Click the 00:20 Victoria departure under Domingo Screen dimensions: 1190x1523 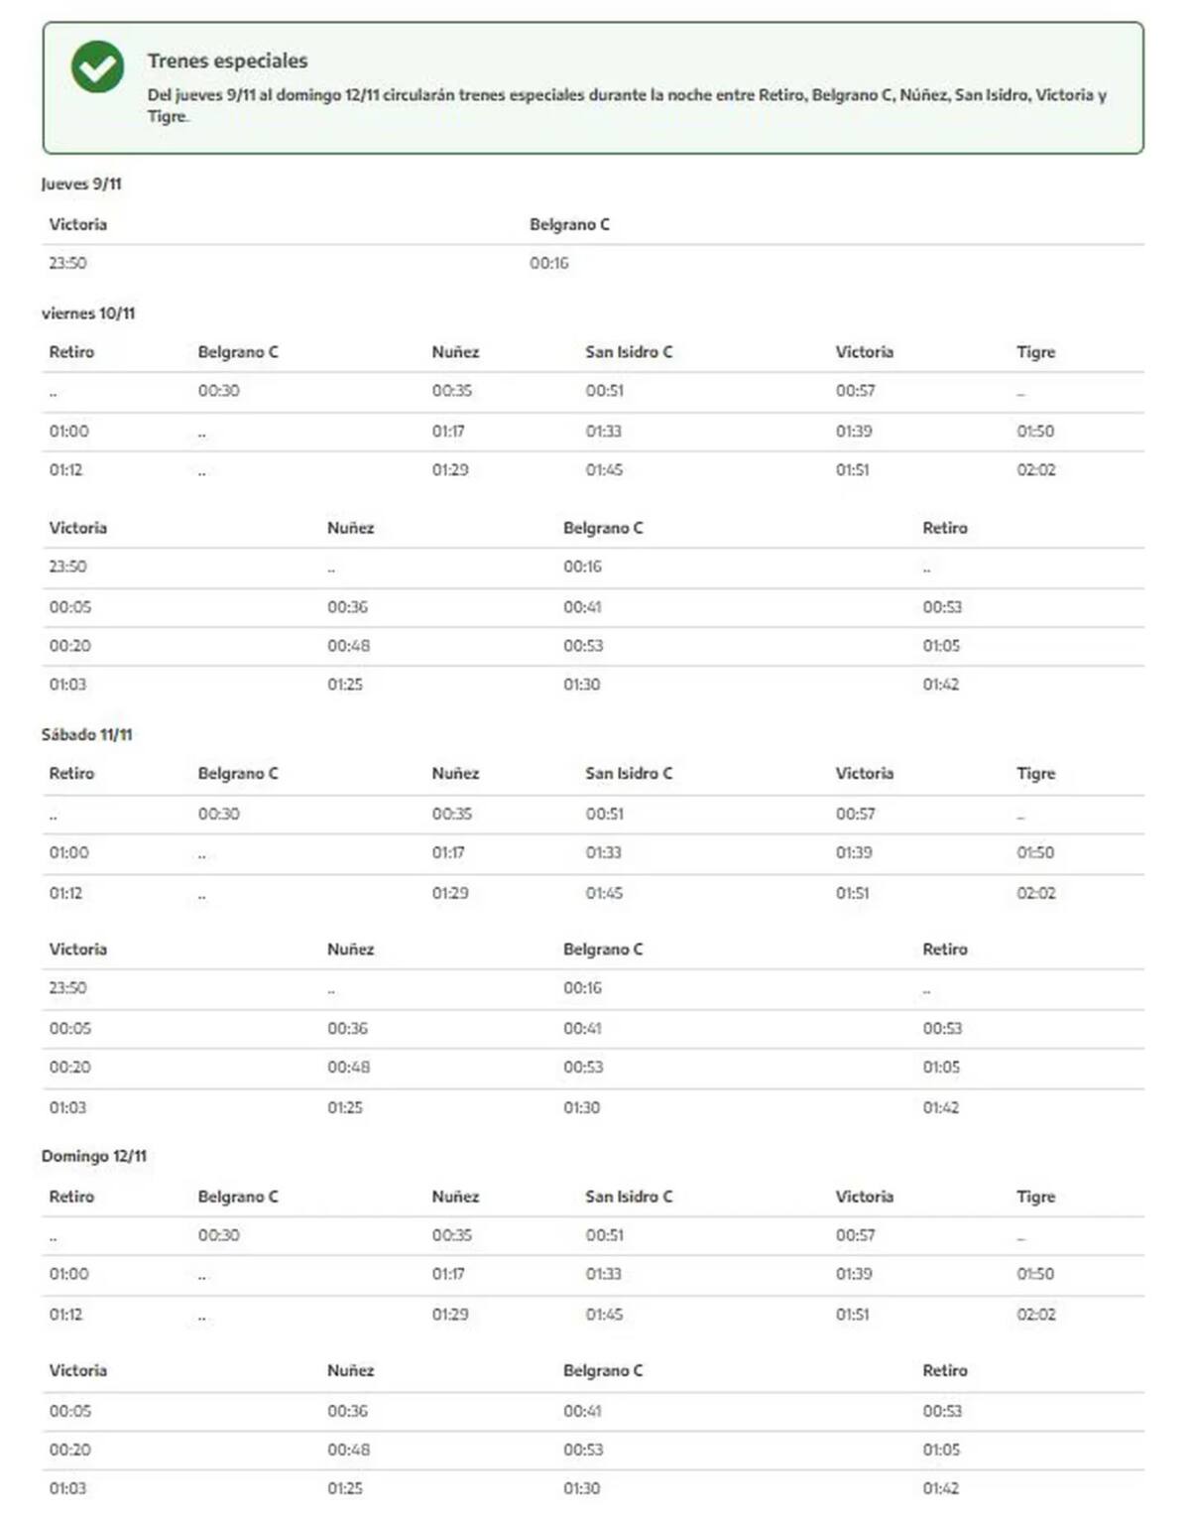(x=69, y=1450)
